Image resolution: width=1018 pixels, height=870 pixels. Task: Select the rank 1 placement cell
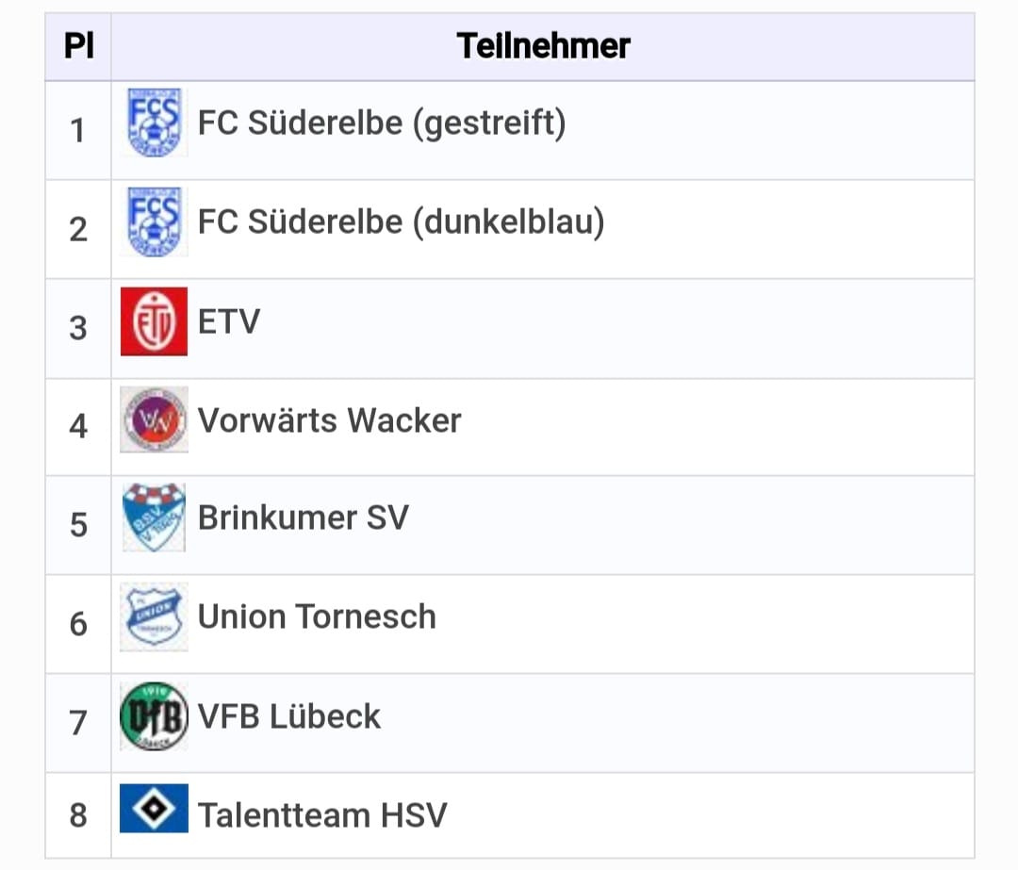click(x=78, y=130)
